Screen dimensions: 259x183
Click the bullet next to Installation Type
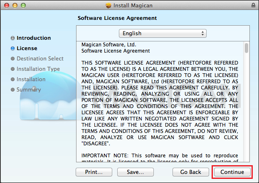click(13, 69)
